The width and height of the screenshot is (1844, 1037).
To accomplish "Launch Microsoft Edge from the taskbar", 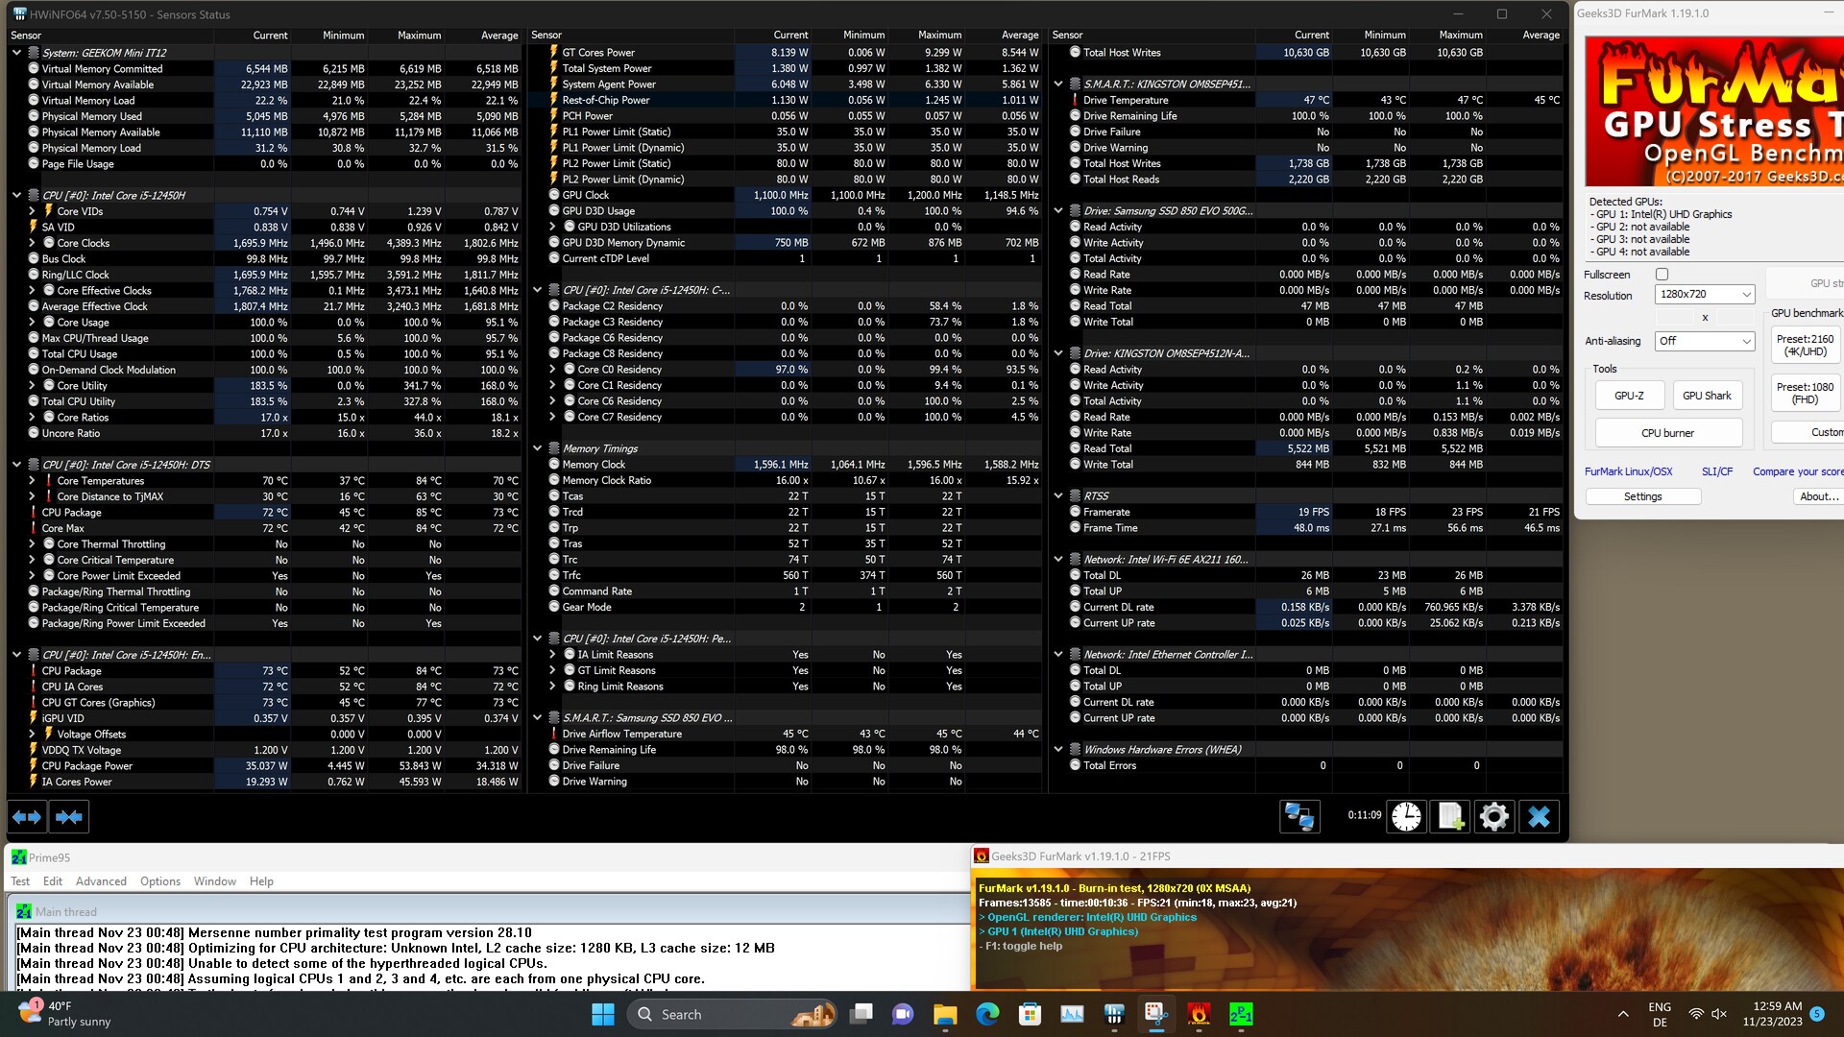I will click(987, 1014).
